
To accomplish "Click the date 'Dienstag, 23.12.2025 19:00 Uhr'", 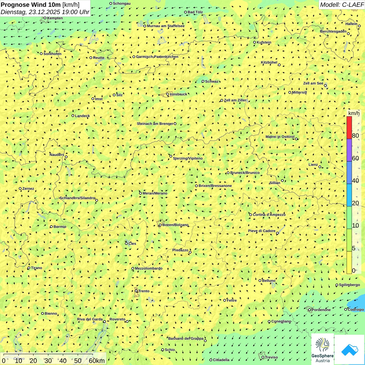I will (45, 12).
